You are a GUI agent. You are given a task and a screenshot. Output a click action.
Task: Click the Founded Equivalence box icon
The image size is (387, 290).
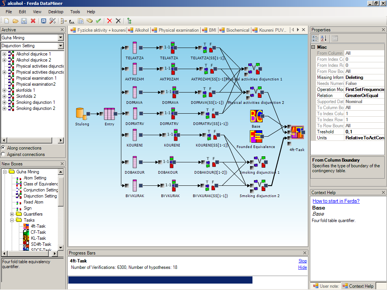click(256, 137)
